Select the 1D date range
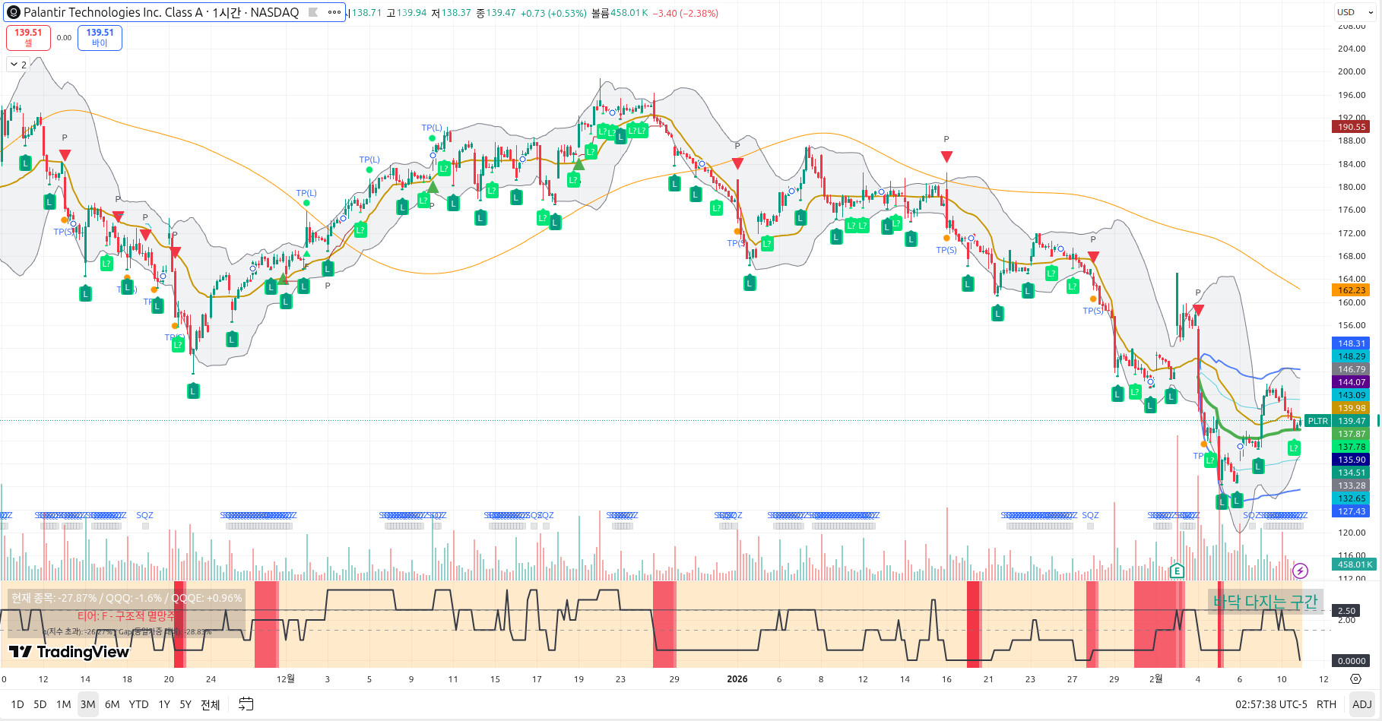 (17, 704)
